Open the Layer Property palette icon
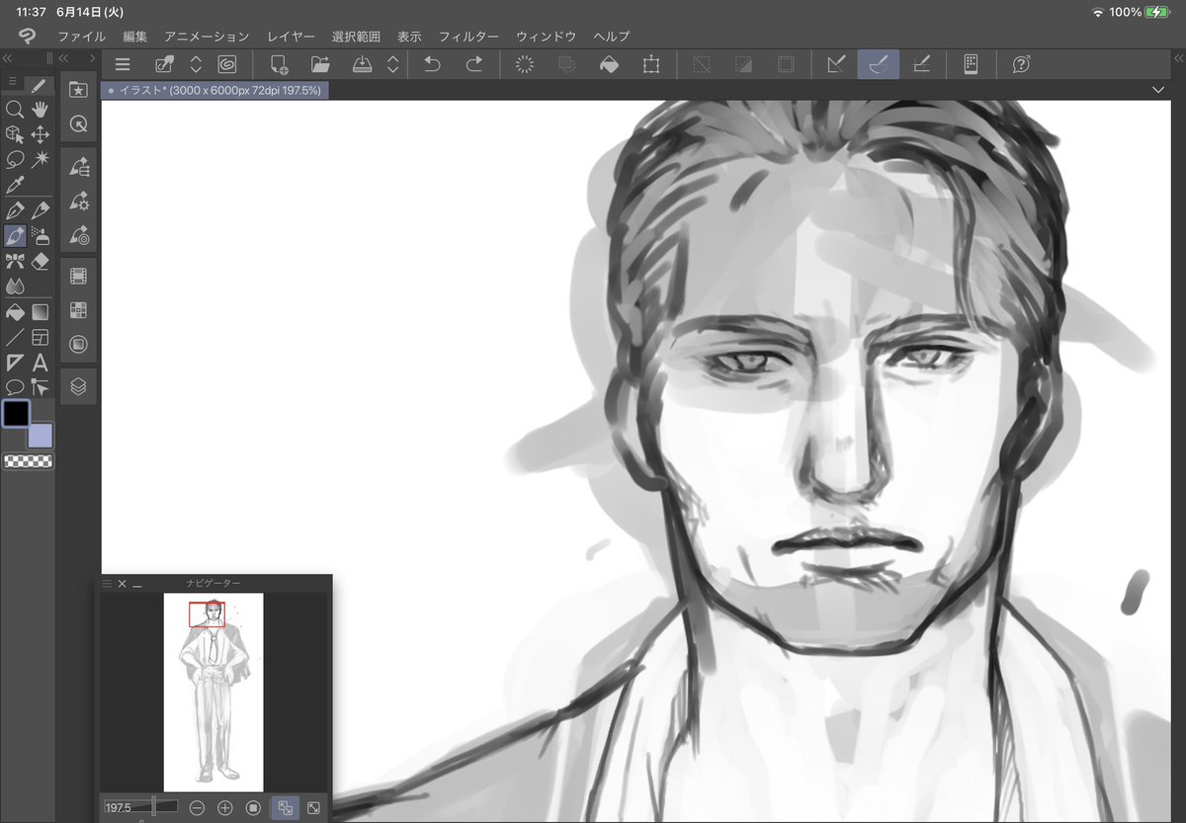The height and width of the screenshot is (823, 1186). pos(78,344)
